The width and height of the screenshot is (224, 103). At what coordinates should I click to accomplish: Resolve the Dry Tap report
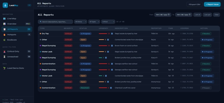(206, 34)
